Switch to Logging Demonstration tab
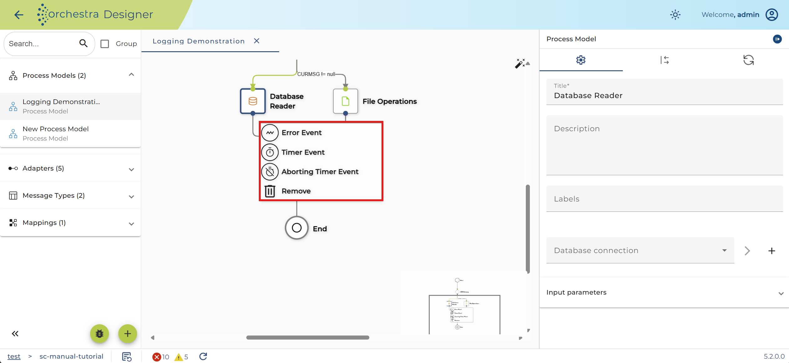The width and height of the screenshot is (789, 363). pyautogui.click(x=198, y=41)
